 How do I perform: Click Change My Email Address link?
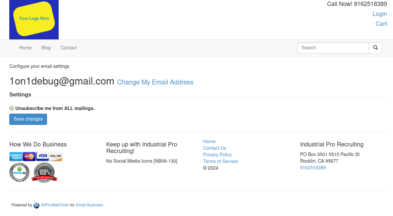(155, 82)
